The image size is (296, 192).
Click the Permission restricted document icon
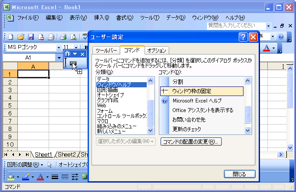tap(41, 37)
